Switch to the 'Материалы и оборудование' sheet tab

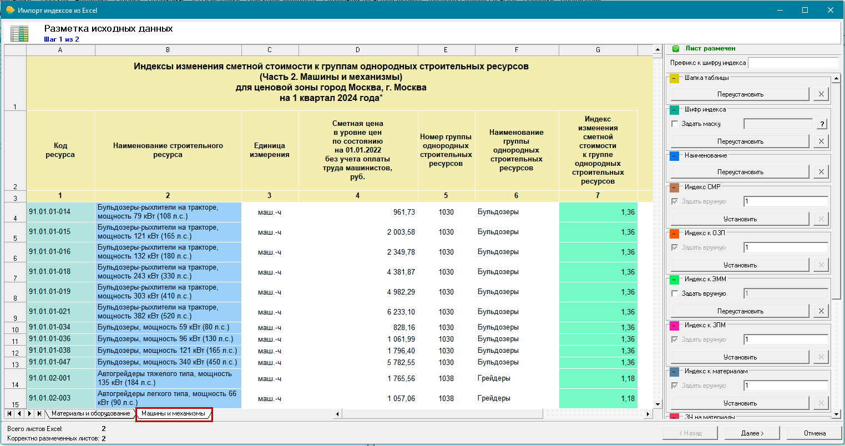(x=90, y=414)
